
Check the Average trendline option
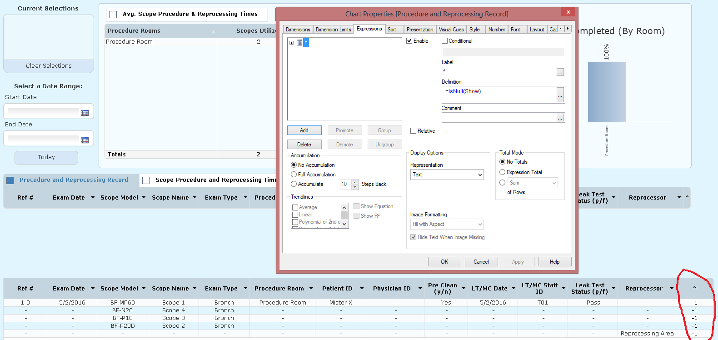coord(295,207)
